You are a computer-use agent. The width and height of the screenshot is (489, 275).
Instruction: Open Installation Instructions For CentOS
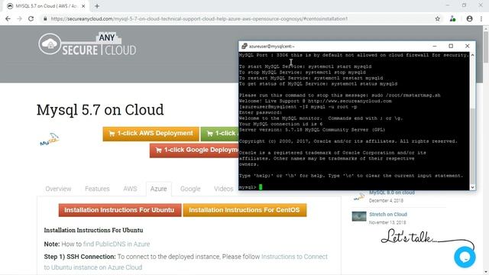[244, 210]
